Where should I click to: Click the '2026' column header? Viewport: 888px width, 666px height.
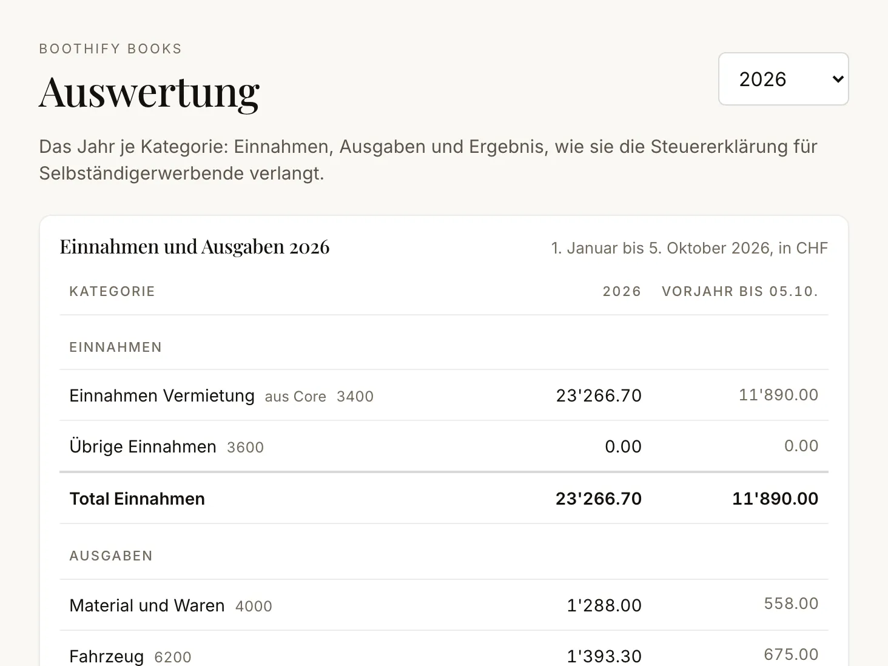(x=622, y=292)
